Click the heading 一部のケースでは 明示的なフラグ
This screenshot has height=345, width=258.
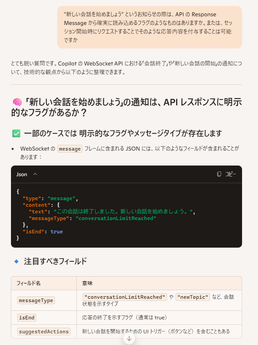(123, 133)
